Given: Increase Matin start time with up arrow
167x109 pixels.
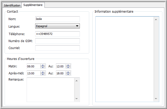Looking at the screenshot, I should pos(43,65).
